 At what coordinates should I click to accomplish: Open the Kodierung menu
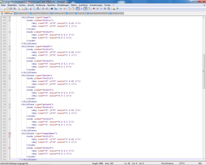coord(41,5)
